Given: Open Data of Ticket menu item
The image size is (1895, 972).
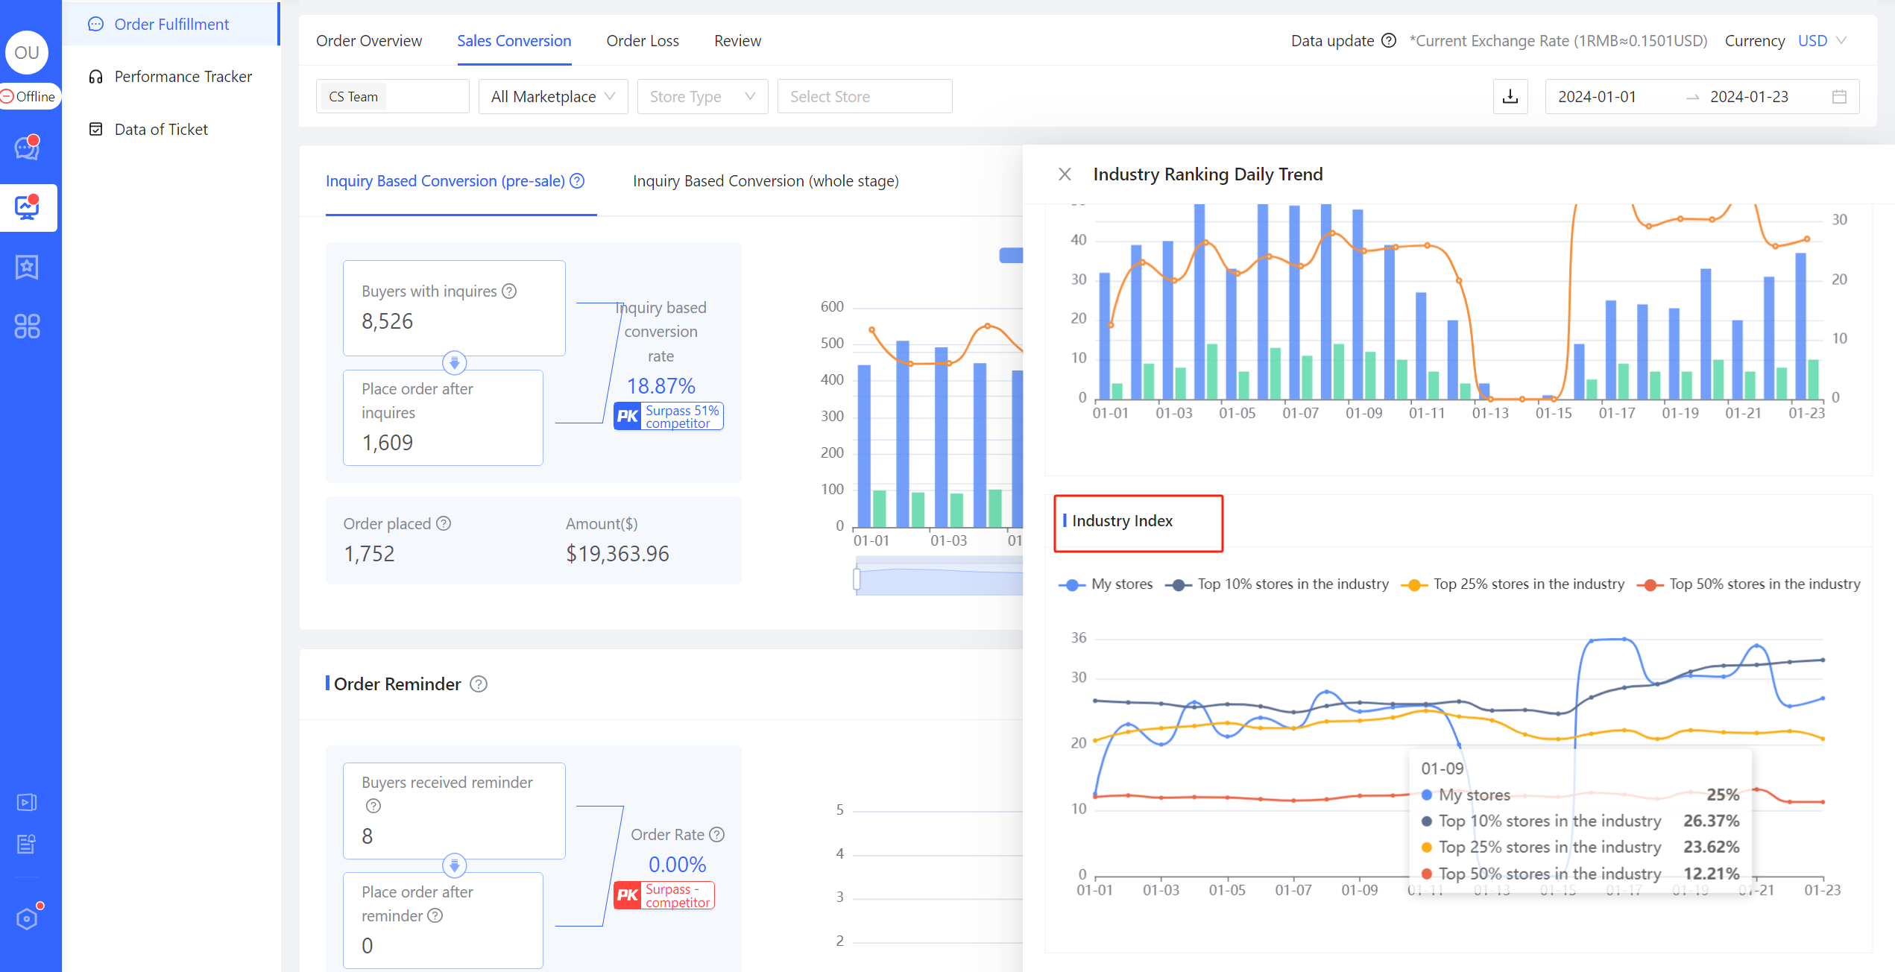Looking at the screenshot, I should pos(171,130).
